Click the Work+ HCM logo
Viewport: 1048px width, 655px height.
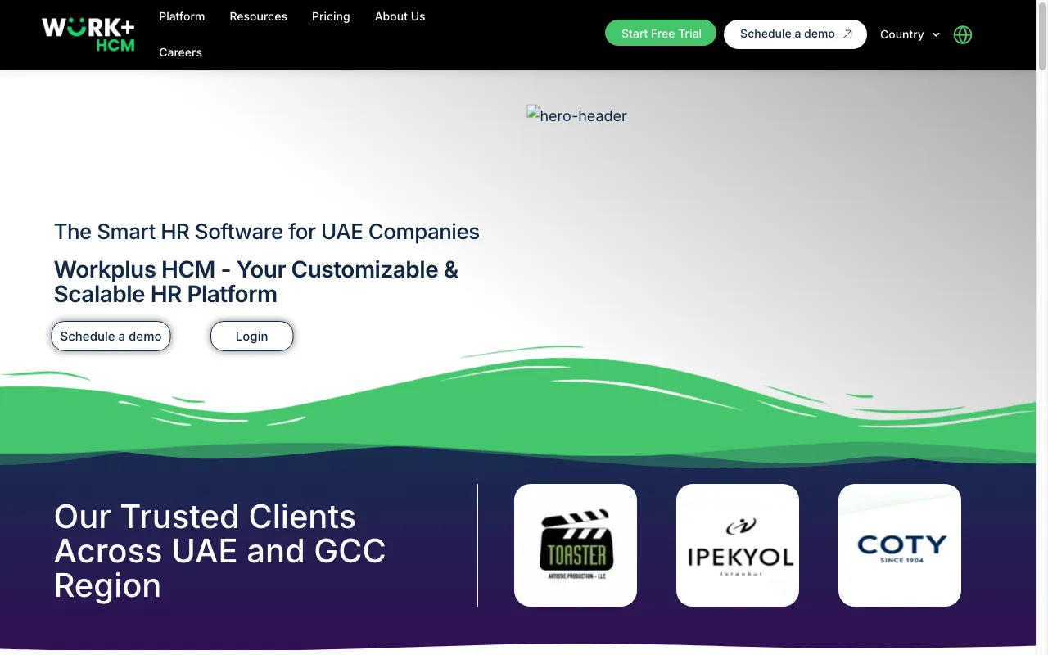(88, 34)
